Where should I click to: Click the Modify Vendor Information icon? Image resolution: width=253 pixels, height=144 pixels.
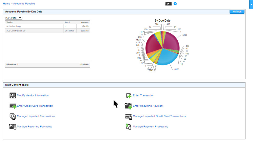tap(13, 95)
